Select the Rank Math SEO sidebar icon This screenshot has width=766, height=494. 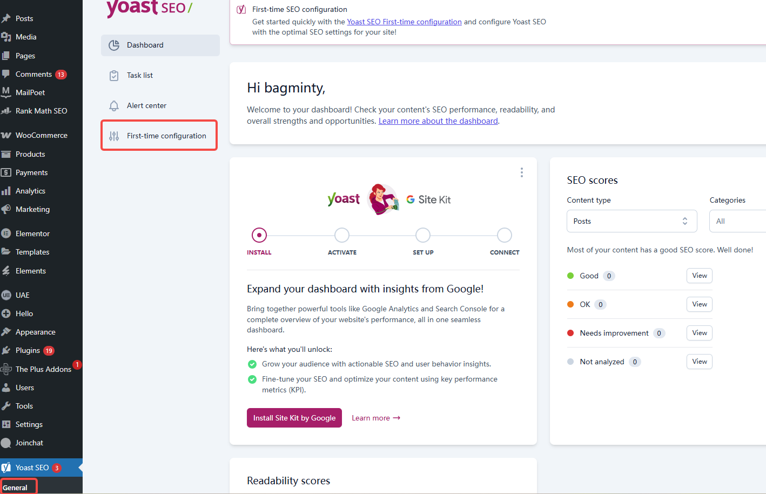click(6, 111)
